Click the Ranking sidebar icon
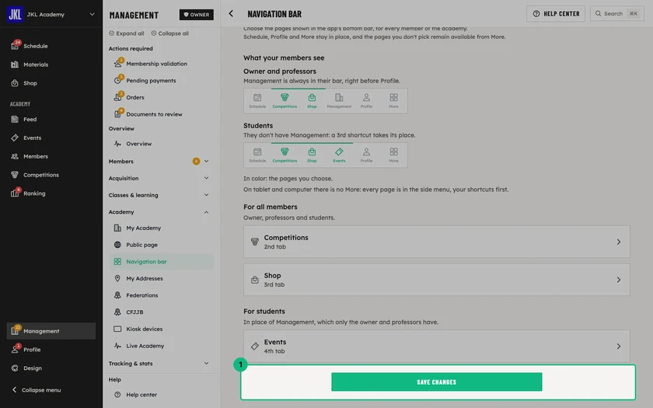This screenshot has width=653, height=408. pos(15,194)
